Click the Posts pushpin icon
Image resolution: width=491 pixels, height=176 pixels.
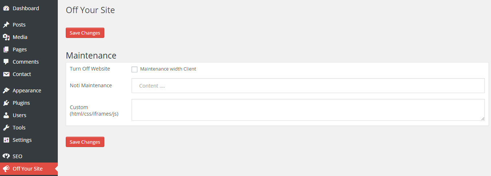pos(6,25)
